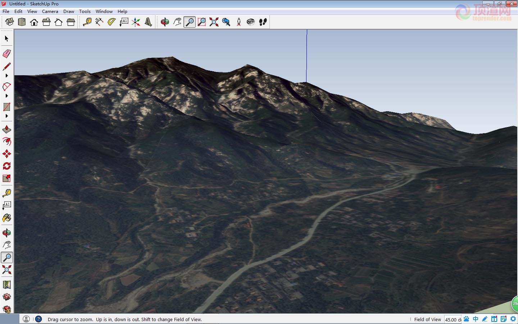Activate the Walk footprints tool

(263, 22)
